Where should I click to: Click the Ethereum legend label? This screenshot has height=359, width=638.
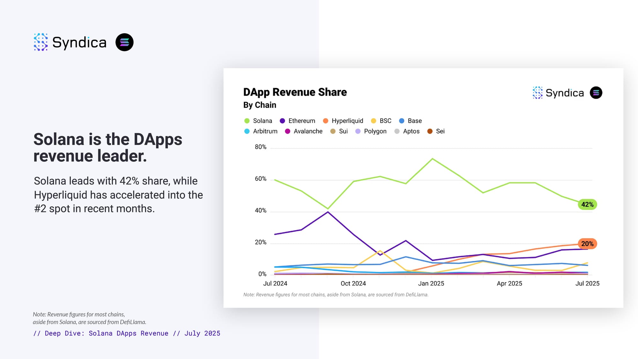pyautogui.click(x=302, y=121)
